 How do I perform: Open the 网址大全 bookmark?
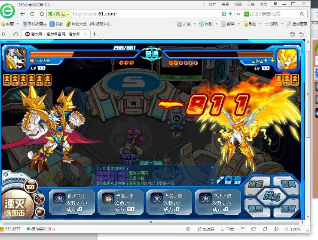[76, 24]
